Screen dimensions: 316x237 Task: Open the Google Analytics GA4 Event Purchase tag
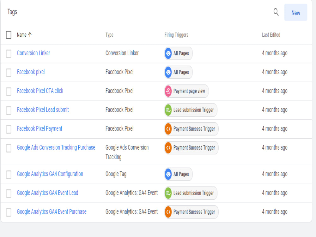tap(52, 212)
